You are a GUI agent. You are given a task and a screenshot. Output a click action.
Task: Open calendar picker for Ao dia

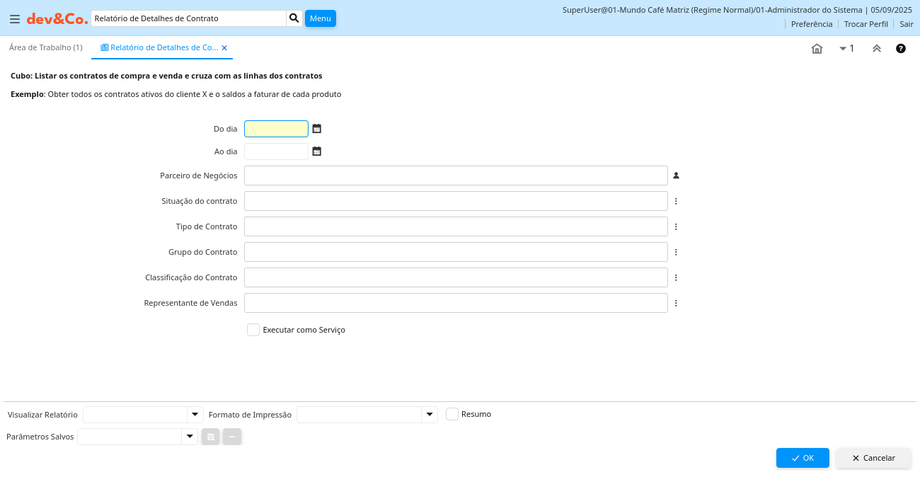point(317,151)
